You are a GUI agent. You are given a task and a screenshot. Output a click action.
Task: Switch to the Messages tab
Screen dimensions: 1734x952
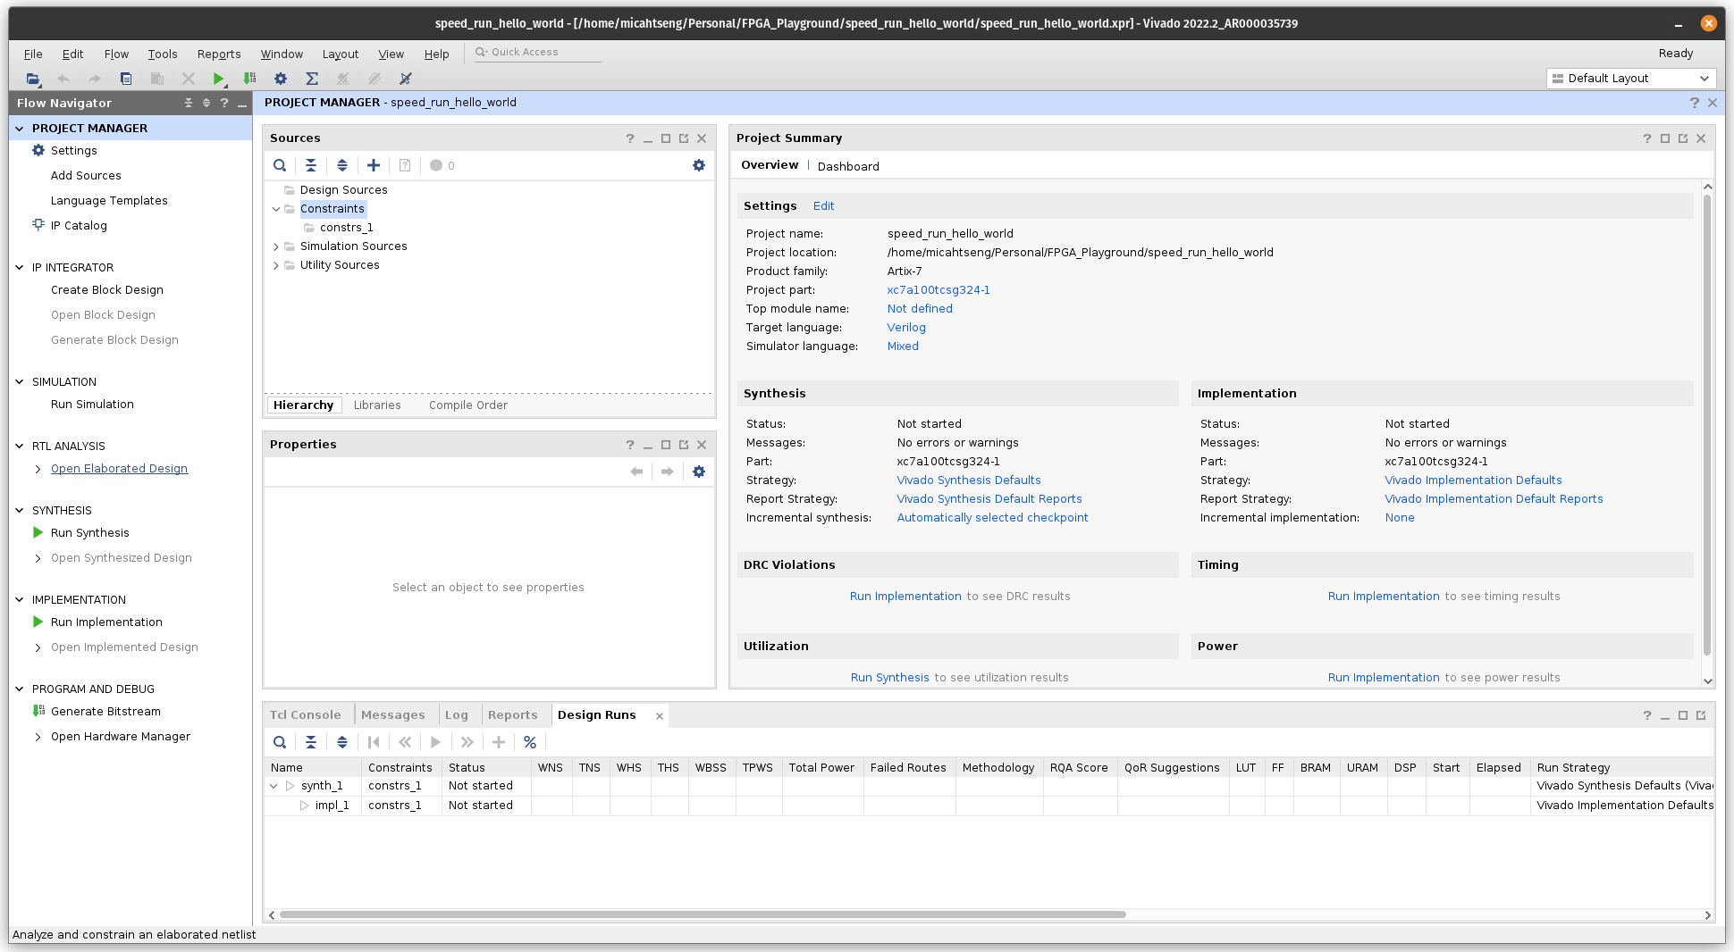(393, 715)
